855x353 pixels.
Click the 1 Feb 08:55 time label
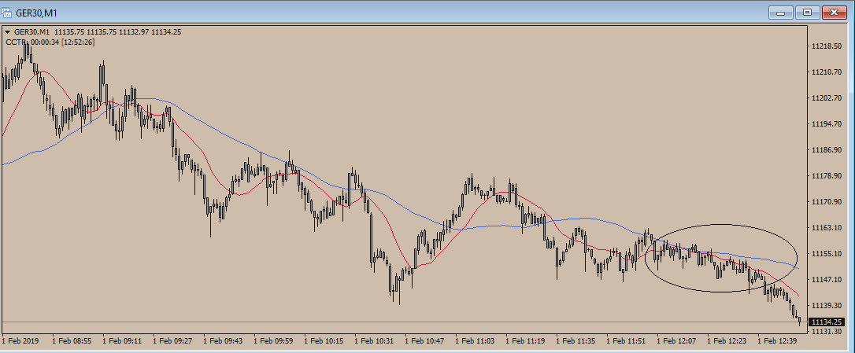[x=72, y=341]
